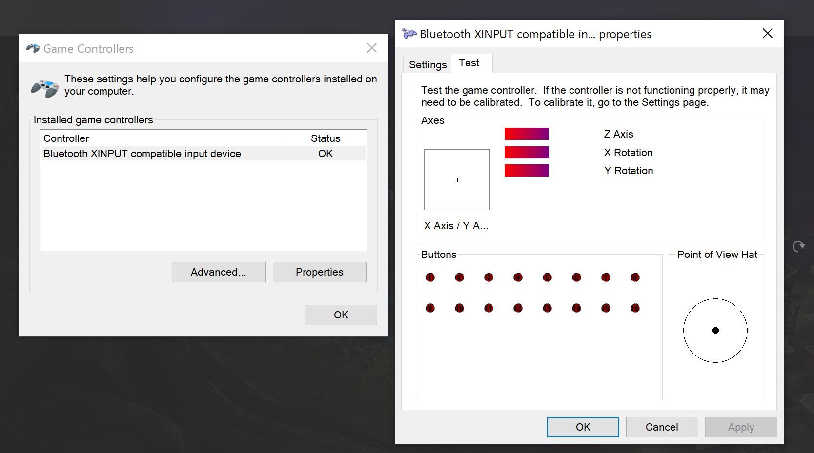This screenshot has height=453, width=814.
Task: Cancel the controller properties dialog
Action: point(662,427)
